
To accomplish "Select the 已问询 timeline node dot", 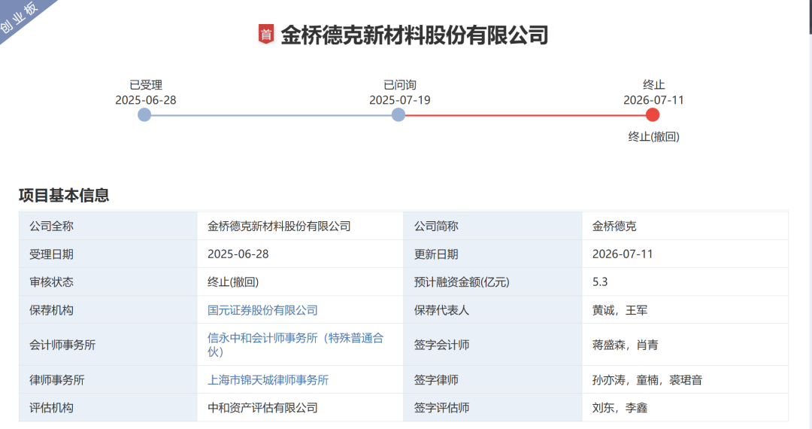I will [398, 115].
